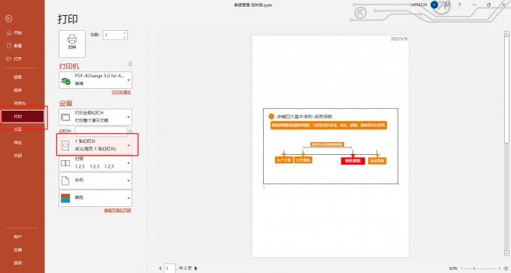Open the color mode dropdown
This screenshot has height=273, width=511.
95,198
